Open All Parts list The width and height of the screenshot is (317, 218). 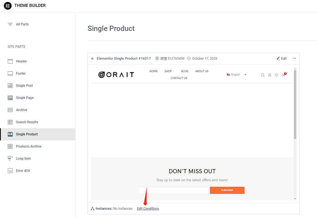click(22, 24)
